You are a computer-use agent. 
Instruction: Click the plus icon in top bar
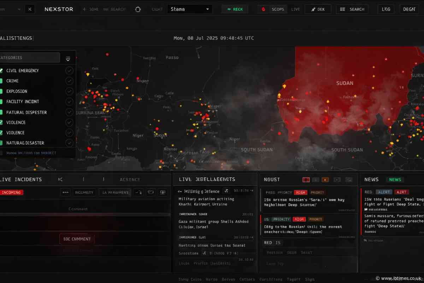[x=84, y=9]
